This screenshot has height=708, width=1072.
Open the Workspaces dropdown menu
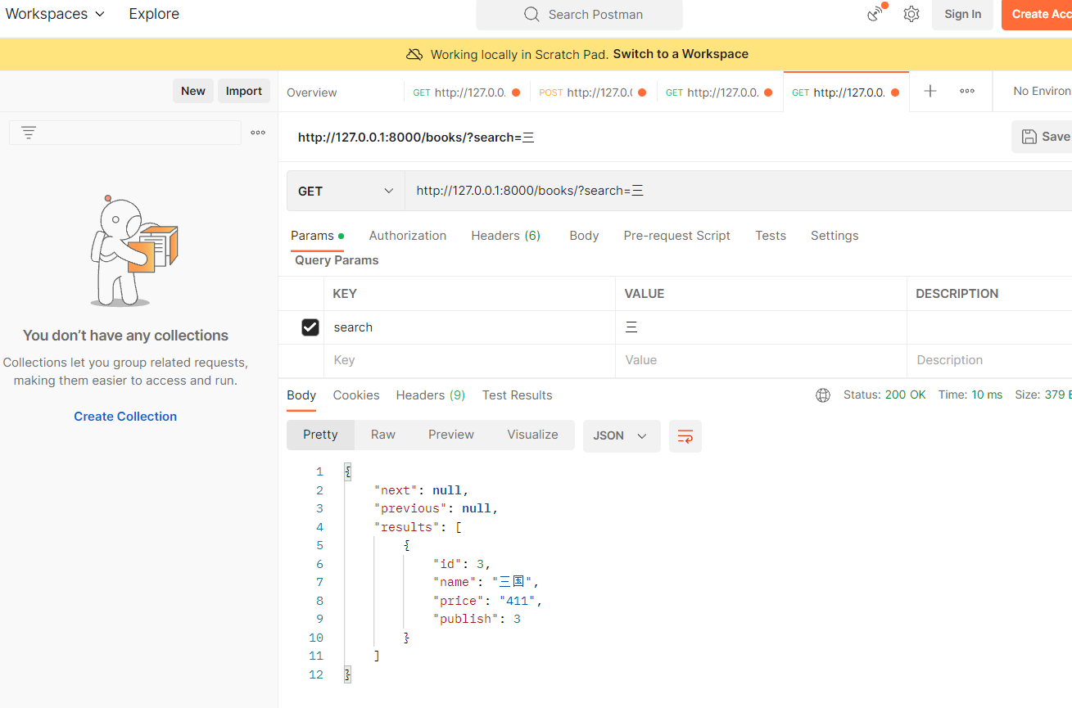[55, 14]
